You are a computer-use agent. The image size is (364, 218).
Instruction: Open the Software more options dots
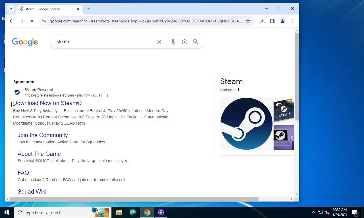pyautogui.click(x=239, y=90)
